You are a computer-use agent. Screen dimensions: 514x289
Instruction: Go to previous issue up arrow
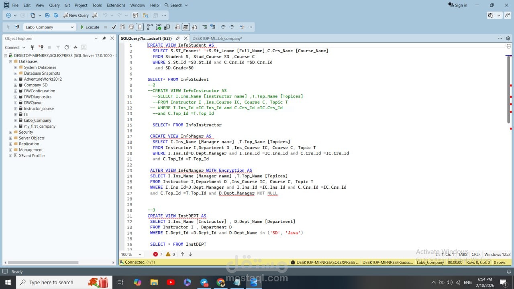coord(182,254)
